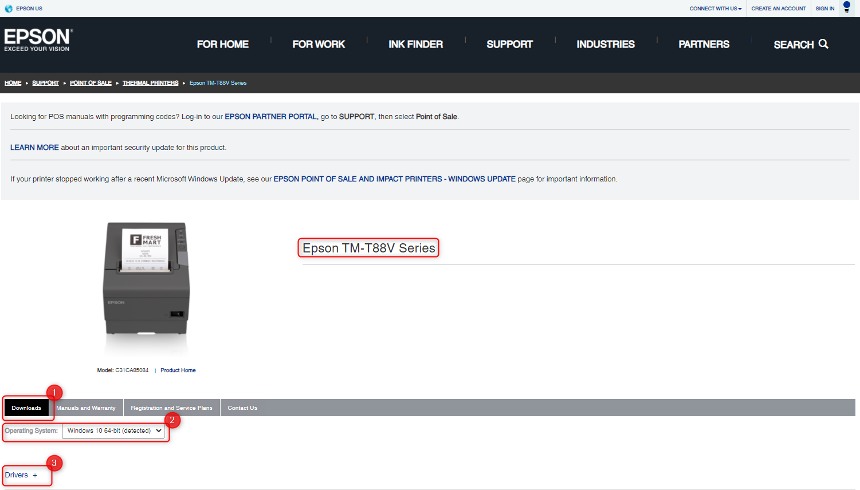Go to the Epson logo home
Screen dimensions: 860x490
38,40
